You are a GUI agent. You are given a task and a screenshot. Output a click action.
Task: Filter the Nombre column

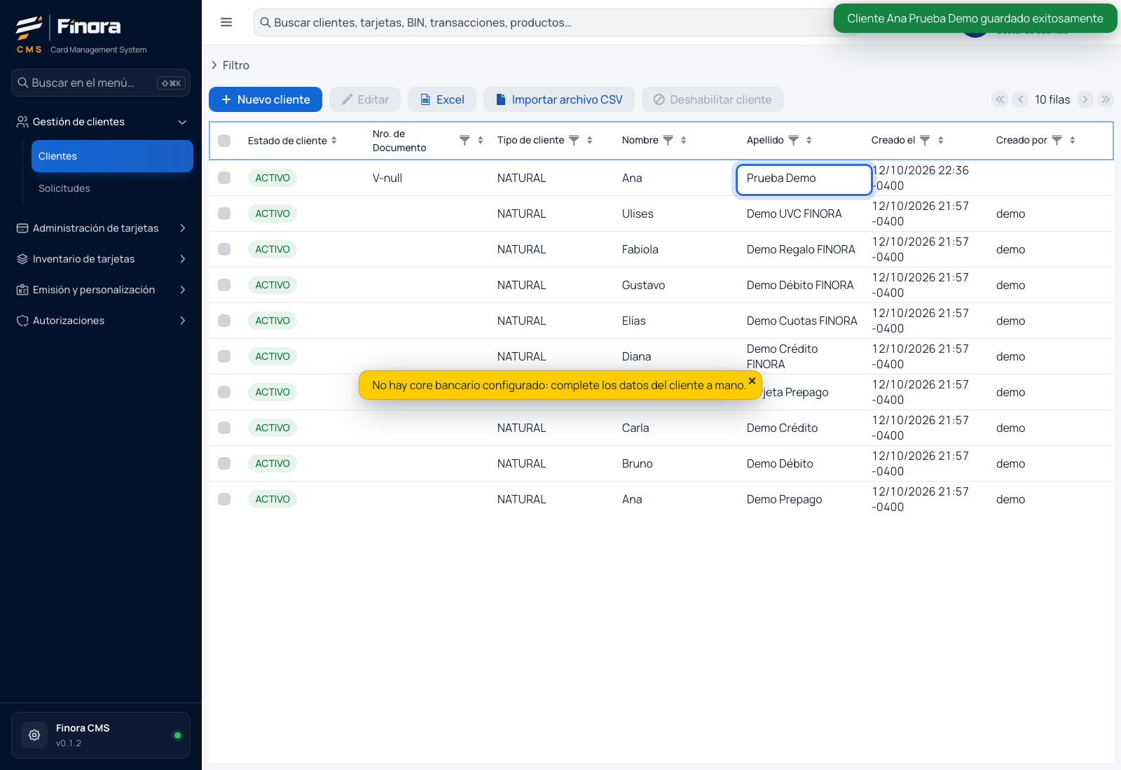point(668,141)
